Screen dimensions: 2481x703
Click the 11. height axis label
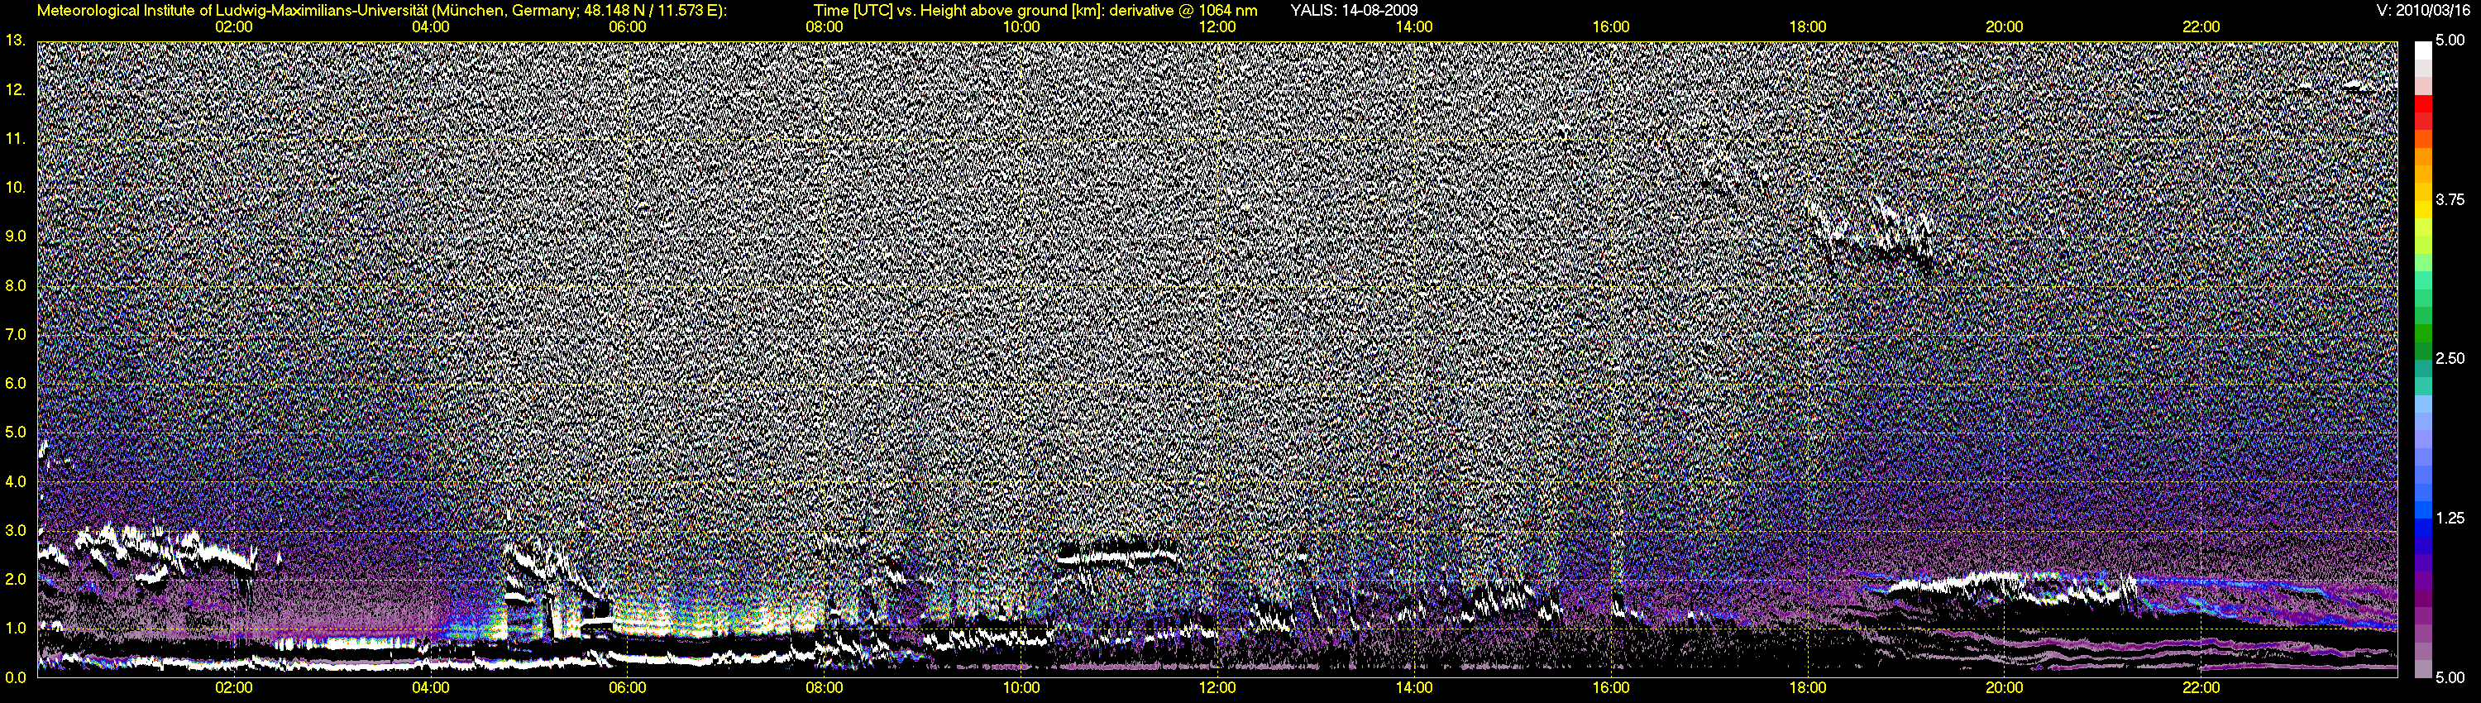(x=17, y=139)
